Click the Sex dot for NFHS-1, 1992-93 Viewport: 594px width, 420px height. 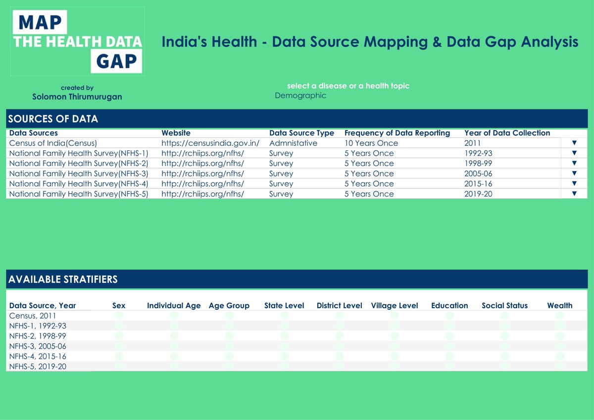point(119,326)
